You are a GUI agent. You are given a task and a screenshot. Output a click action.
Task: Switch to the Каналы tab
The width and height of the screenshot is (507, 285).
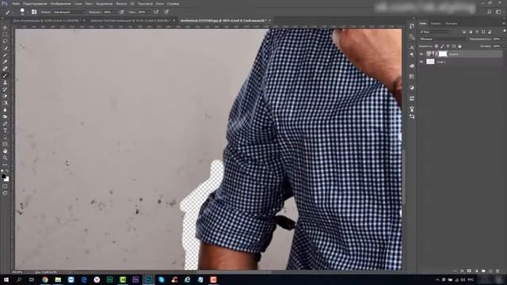[x=436, y=24]
